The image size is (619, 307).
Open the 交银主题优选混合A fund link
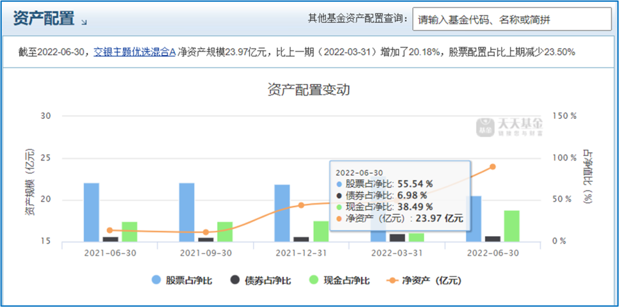tap(134, 52)
